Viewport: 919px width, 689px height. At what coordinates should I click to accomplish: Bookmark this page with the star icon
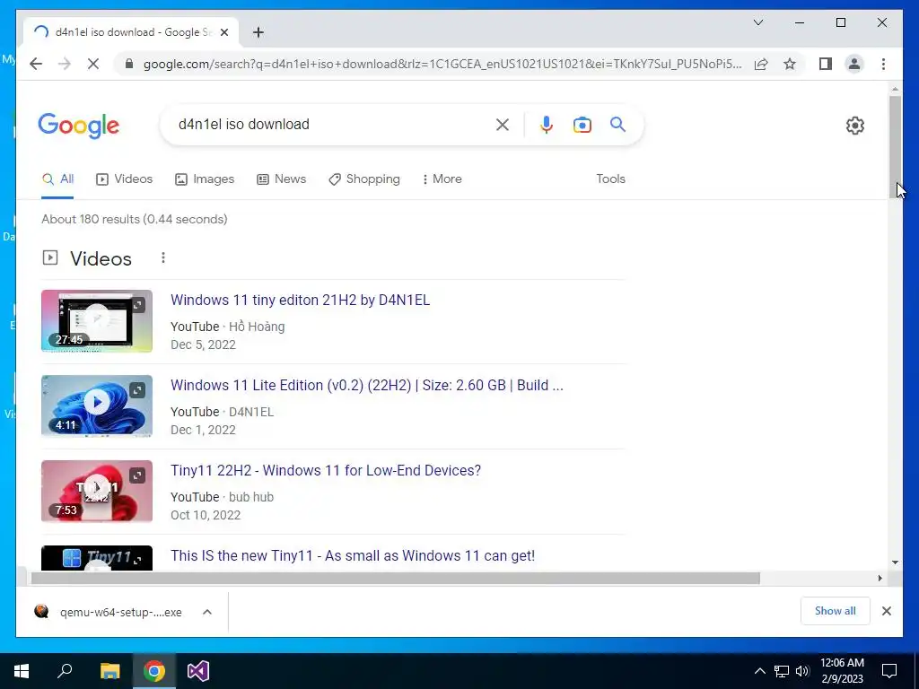790,64
